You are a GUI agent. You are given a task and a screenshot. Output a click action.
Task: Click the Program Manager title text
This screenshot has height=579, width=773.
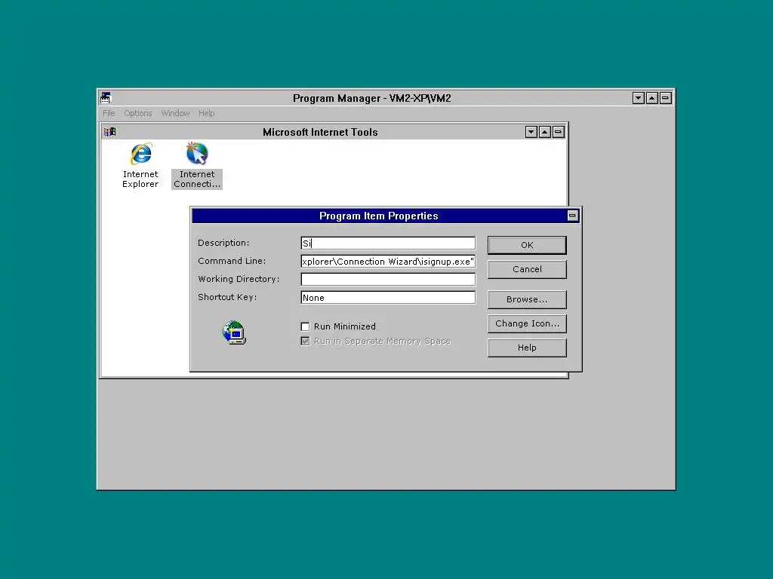pyautogui.click(x=371, y=98)
